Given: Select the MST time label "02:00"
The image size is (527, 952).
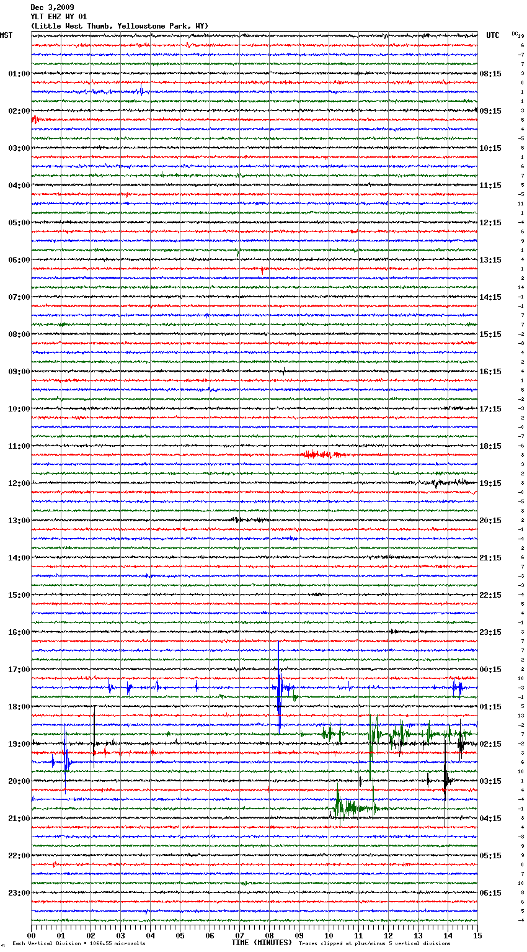Looking at the screenshot, I should coord(19,111).
